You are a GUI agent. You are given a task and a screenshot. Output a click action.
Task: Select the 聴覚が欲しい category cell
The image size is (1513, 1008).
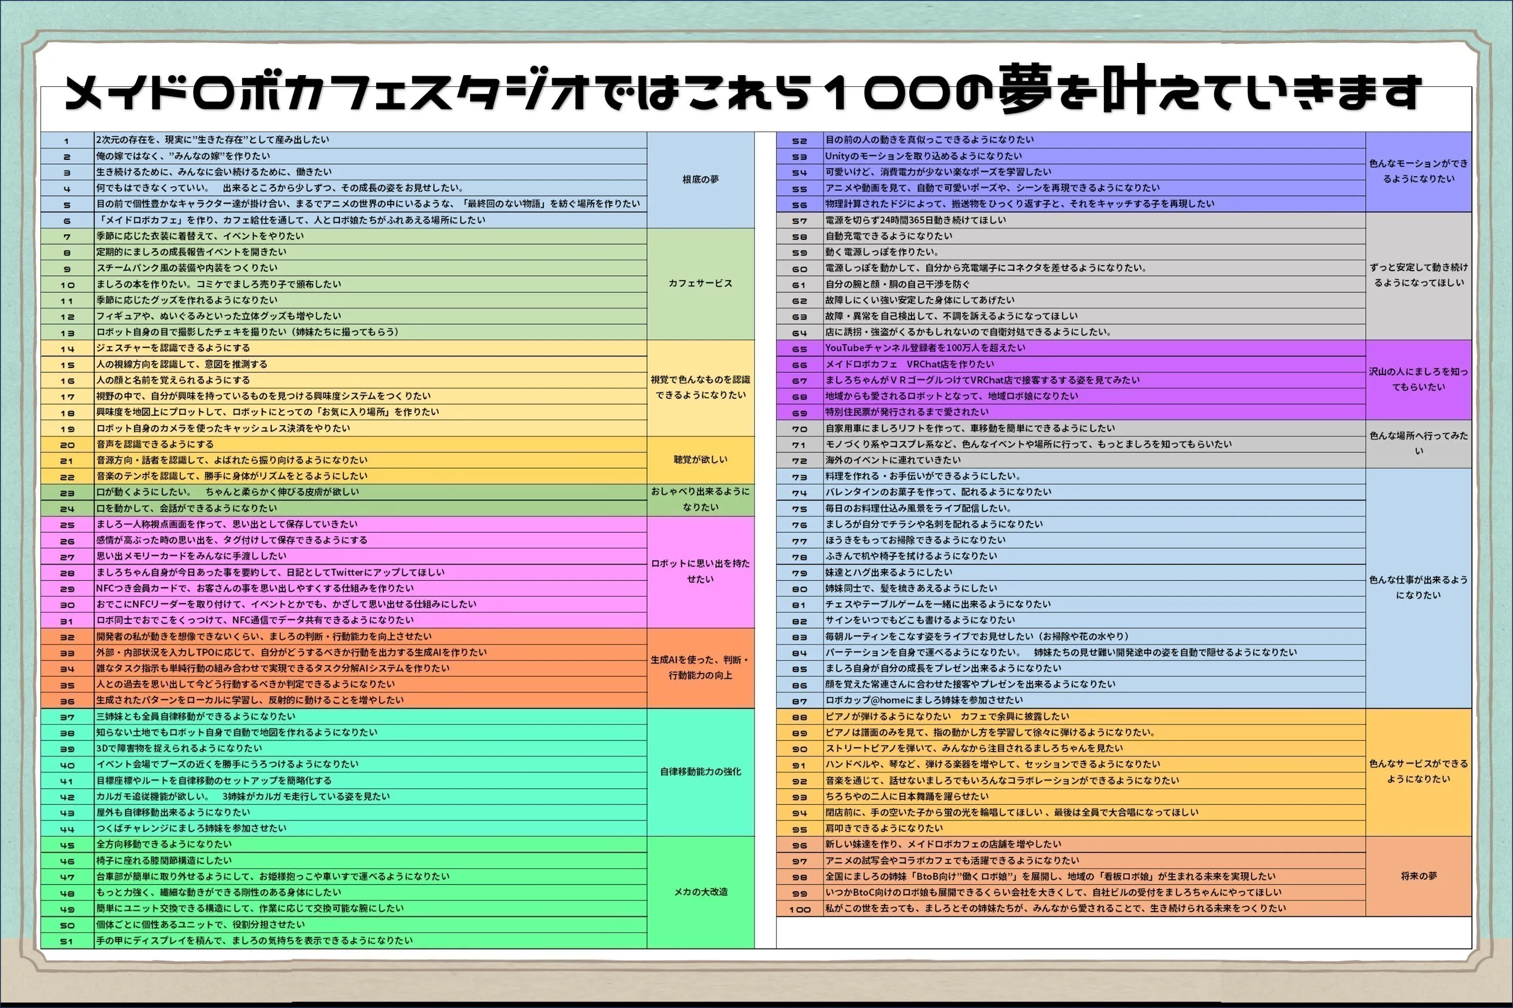point(700,460)
